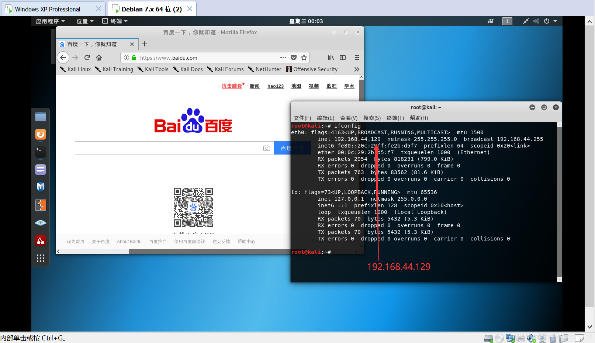Launch Firefox from the Kali dock

coord(41,134)
